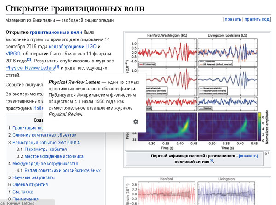The width and height of the screenshot is (276, 205).
Task: Open the LIGO signal plots image
Action: point(197,91)
